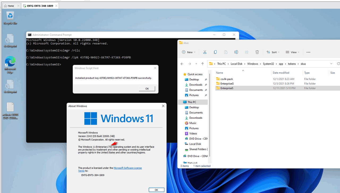Click Local Disk in address breadcrumb
Viewport: 340px width, 193px height.
tap(236, 64)
